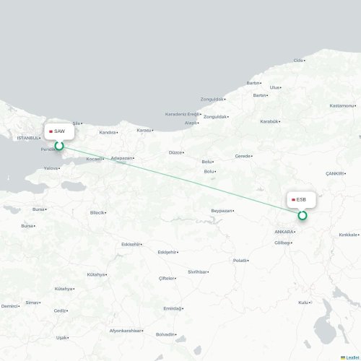
Task: Click the Düzce city label
Action: (175, 152)
